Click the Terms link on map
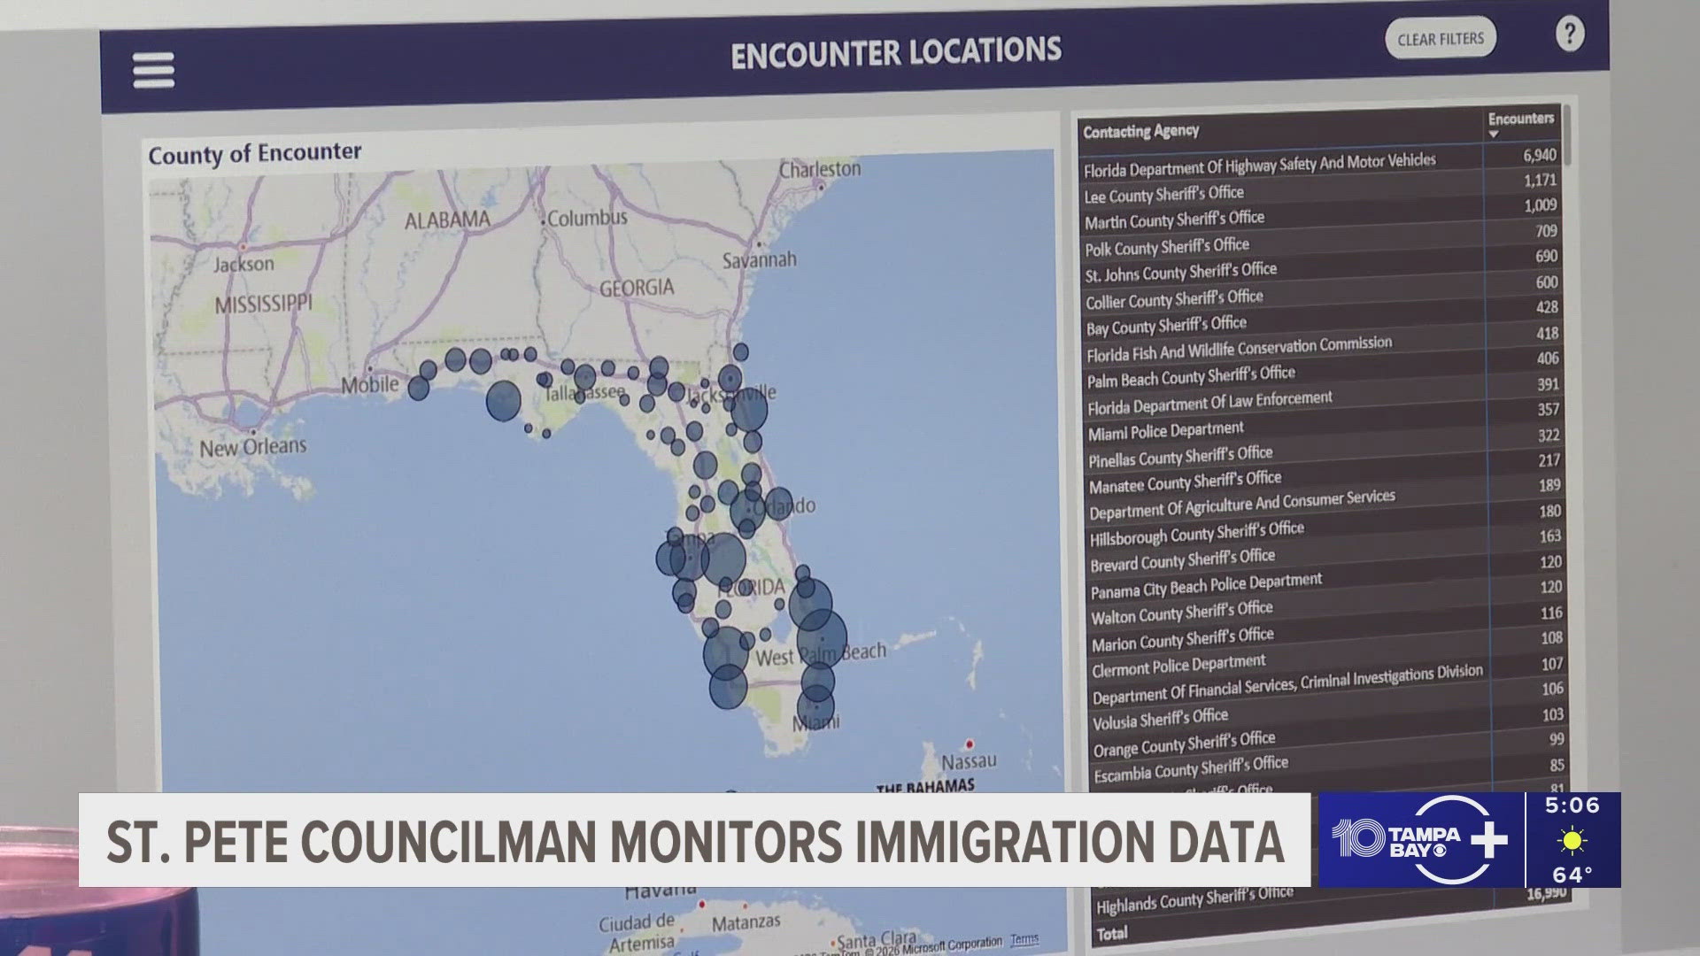Viewport: 1700px width, 956px height. 1024,940
